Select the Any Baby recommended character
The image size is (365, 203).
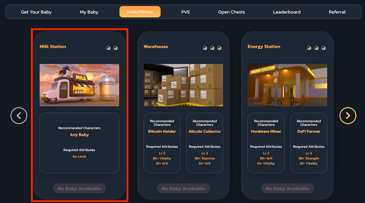[79, 135]
